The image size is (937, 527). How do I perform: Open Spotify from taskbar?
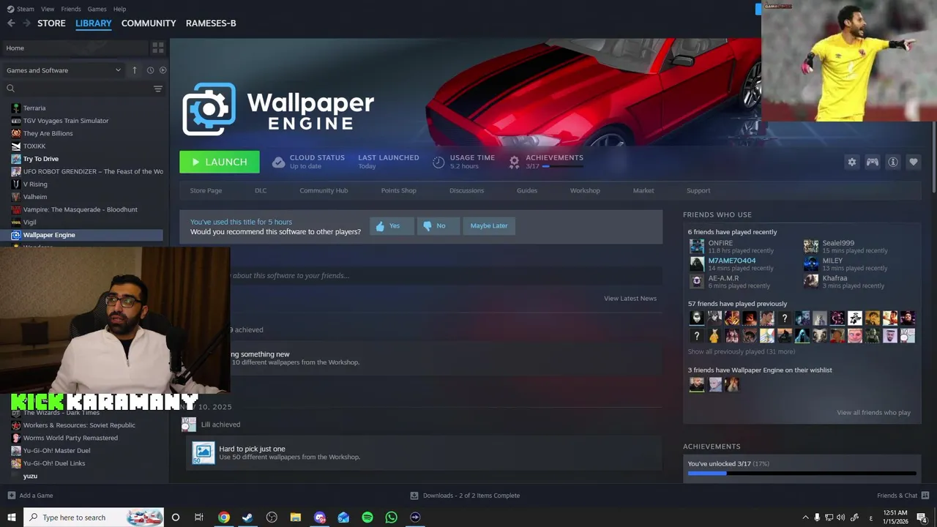tap(367, 517)
